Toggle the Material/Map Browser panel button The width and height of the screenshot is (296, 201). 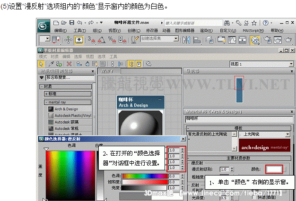(131, 64)
